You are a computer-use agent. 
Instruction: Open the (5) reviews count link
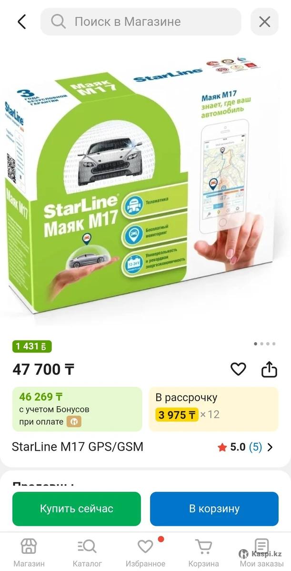point(255,447)
